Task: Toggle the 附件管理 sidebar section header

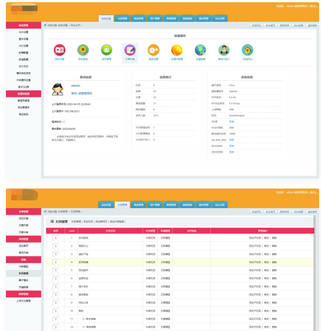Action: [23, 294]
